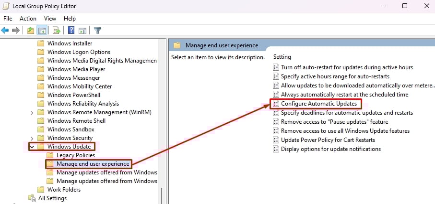Open the View menu
The height and width of the screenshot is (204, 435).
50,19
